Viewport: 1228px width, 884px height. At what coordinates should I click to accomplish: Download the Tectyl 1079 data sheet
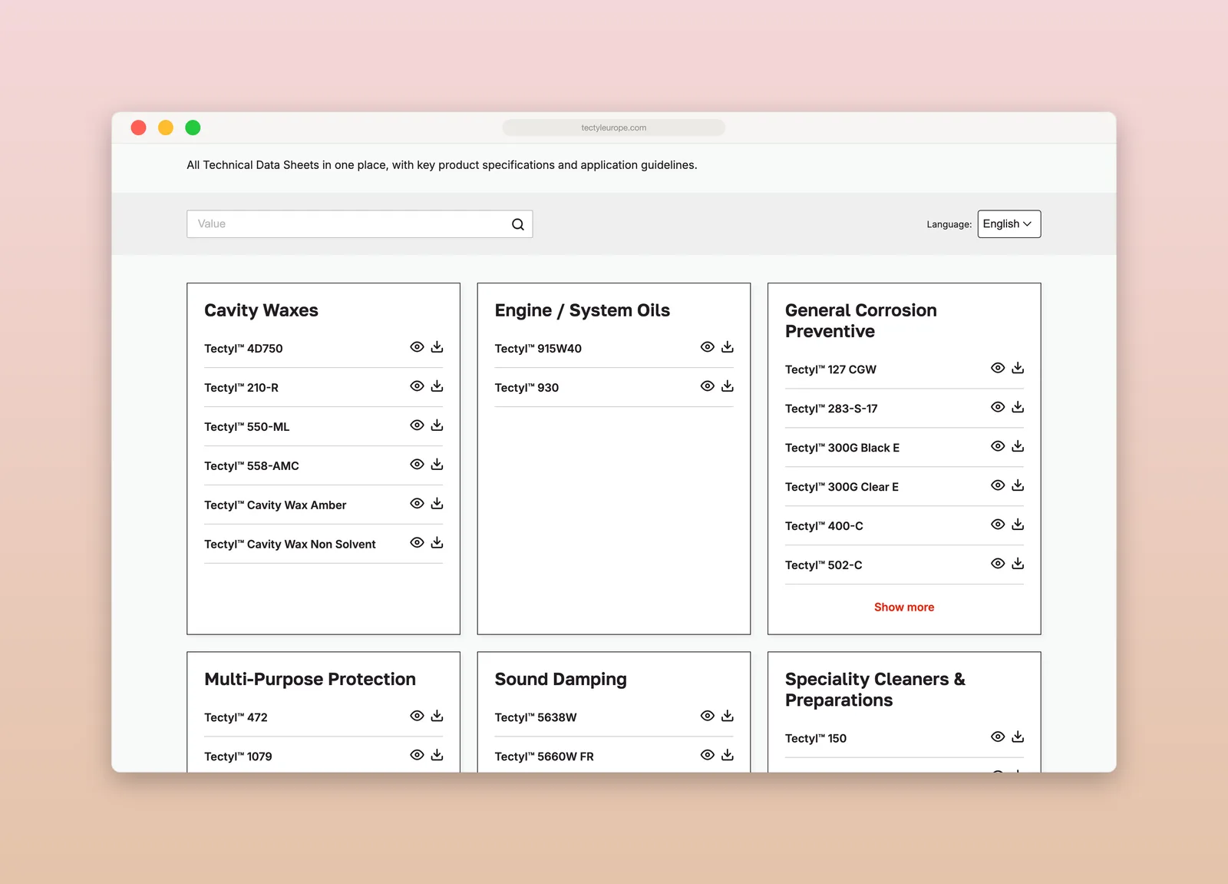(437, 755)
